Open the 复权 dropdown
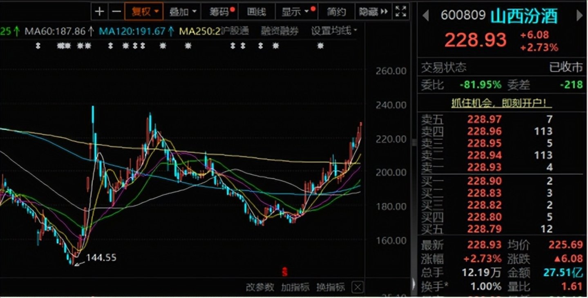Image resolution: width=588 pixels, height=298 pixels. click(x=144, y=11)
